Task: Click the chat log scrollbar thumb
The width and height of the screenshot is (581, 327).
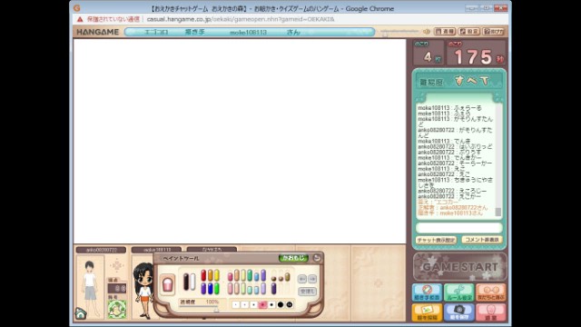Action: pyautogui.click(x=498, y=212)
